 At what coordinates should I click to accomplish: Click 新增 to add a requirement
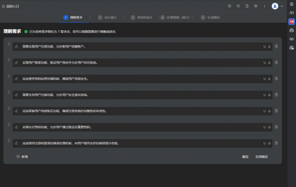click(x=22, y=157)
